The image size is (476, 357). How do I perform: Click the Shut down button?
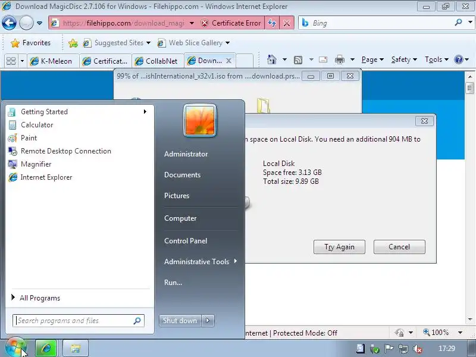[180, 321]
